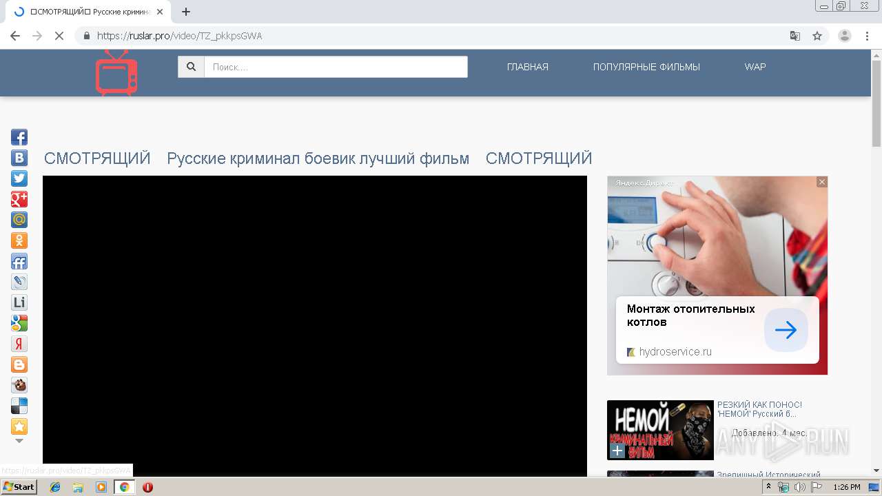Viewport: 882px width, 496px height.
Task: Share via the Blogger icon
Action: [19, 364]
